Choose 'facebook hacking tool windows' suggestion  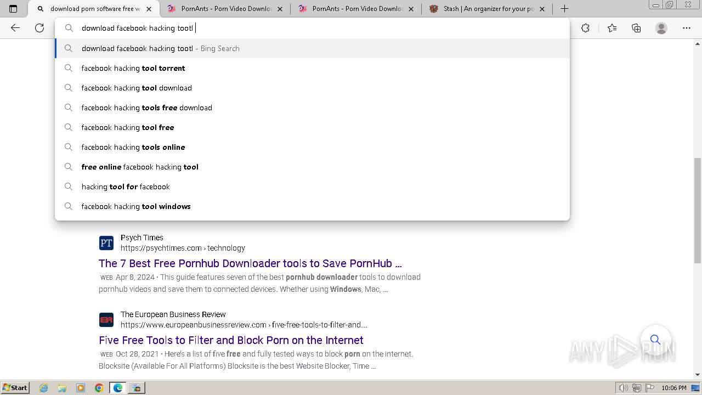(x=313, y=206)
